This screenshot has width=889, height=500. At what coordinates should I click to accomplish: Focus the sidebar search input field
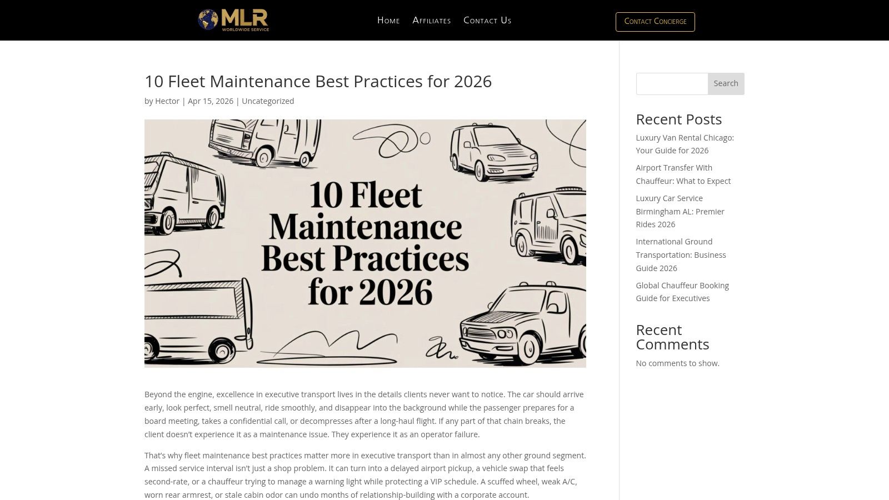(x=672, y=83)
